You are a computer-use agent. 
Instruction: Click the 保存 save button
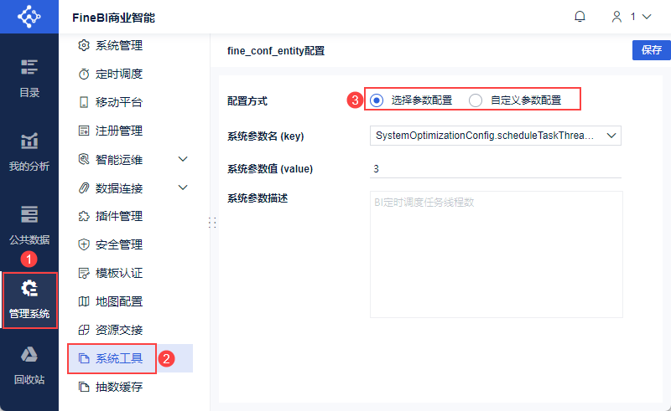[x=652, y=50]
